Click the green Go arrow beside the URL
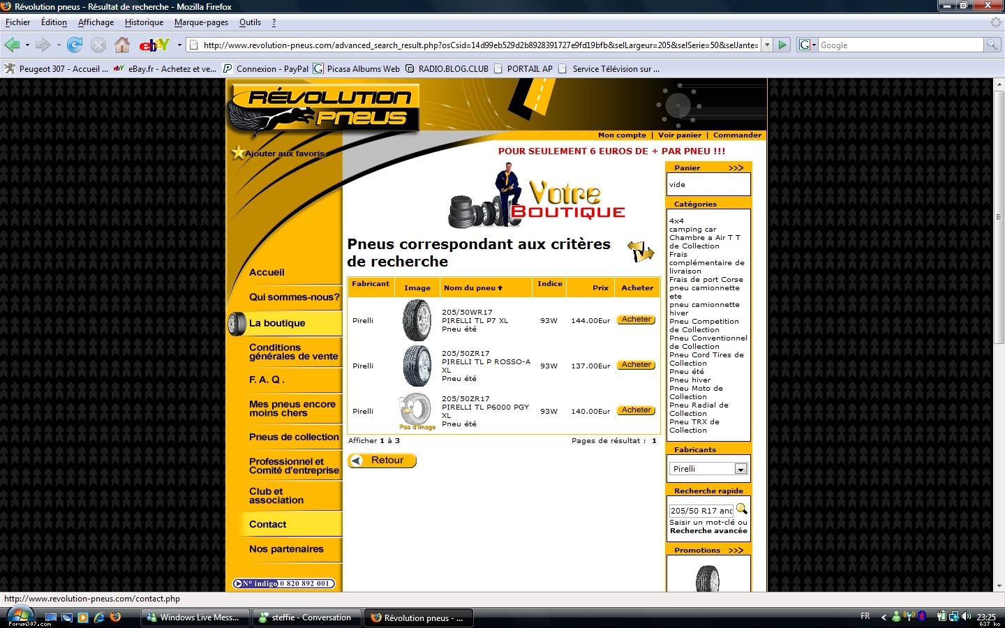This screenshot has height=628, width=1005. (782, 45)
